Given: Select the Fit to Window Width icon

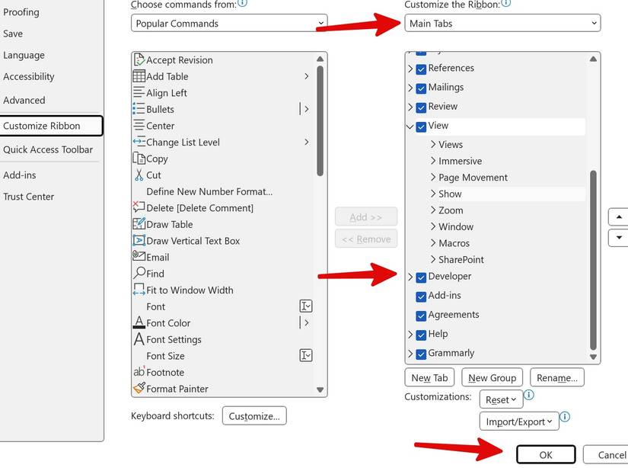Looking at the screenshot, I should (139, 290).
